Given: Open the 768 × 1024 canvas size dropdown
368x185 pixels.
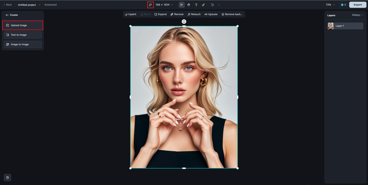Looking at the screenshot, I should click(x=164, y=5).
